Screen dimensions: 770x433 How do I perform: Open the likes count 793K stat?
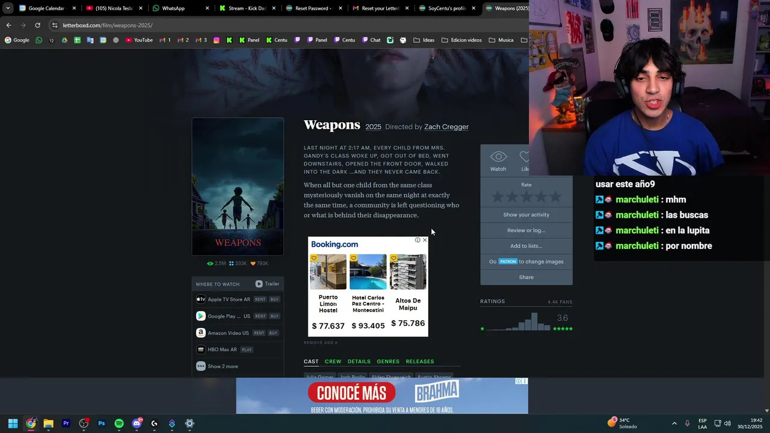(x=259, y=263)
